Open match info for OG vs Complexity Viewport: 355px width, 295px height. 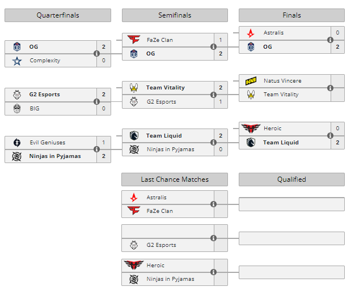coord(96,54)
